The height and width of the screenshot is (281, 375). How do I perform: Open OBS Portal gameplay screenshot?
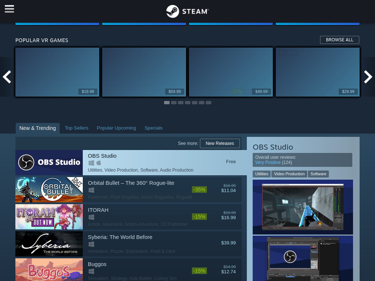[x=303, y=207]
